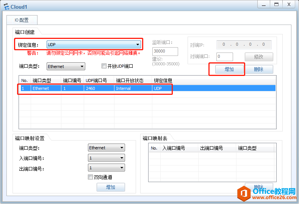Viewport: 299px width, 204px height.
Task: Enable the 开放UDP端口 checkbox
Action: coord(104,66)
